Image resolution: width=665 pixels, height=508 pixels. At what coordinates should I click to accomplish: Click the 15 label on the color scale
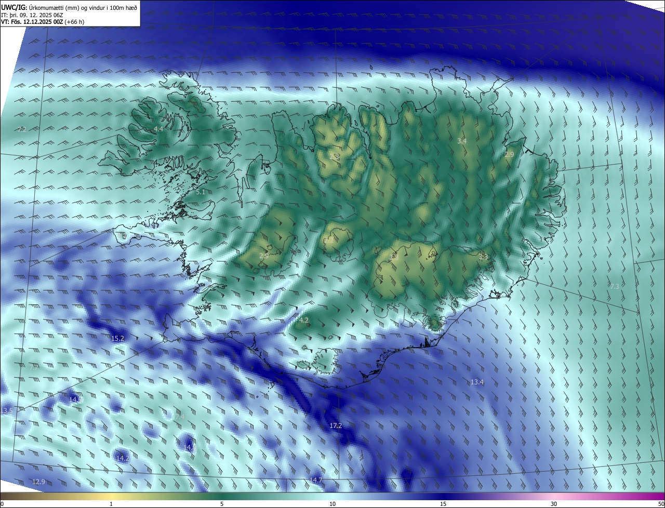click(443, 504)
